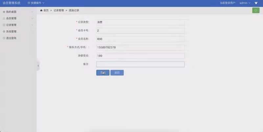Click the 快捷操作 label in header

[x=36, y=3]
